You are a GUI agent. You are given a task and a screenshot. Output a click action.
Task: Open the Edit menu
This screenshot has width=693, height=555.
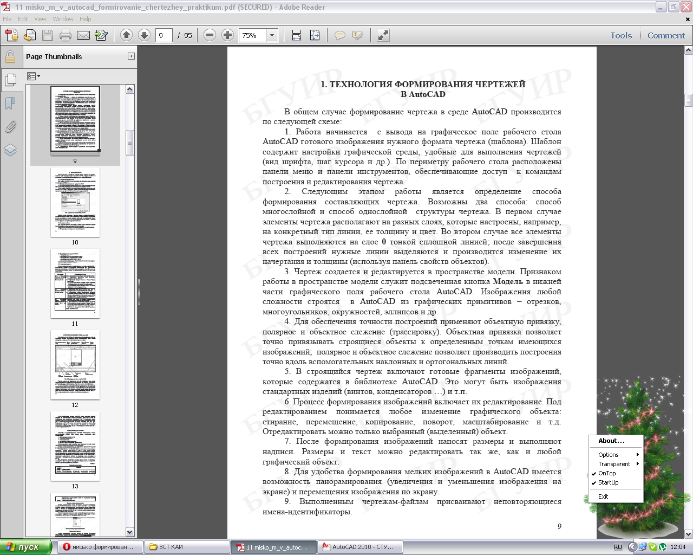[x=23, y=19]
